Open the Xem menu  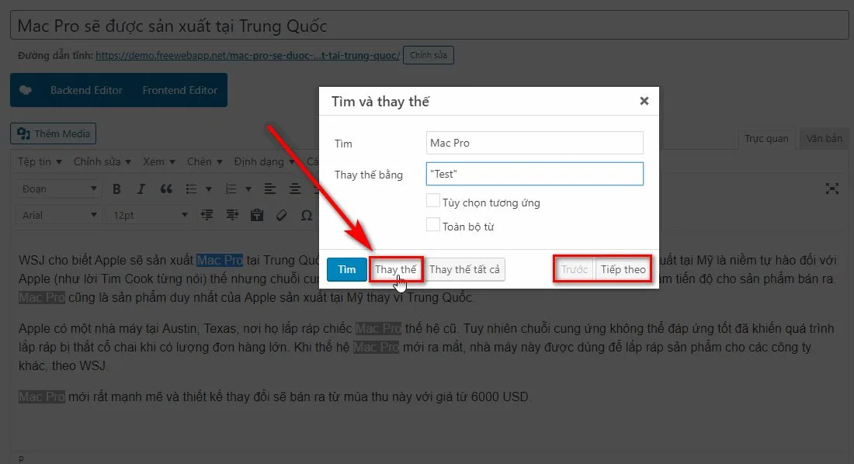click(x=159, y=161)
